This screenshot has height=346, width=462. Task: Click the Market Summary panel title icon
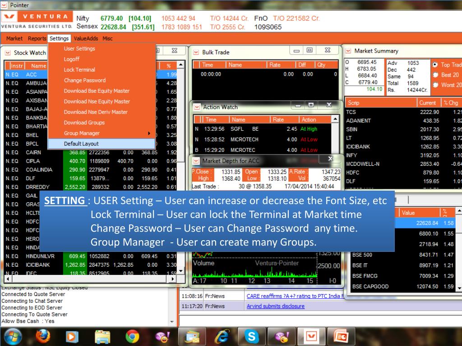coord(348,51)
